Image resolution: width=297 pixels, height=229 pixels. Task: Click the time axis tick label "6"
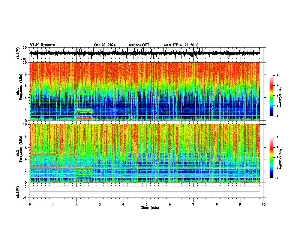[170, 204]
